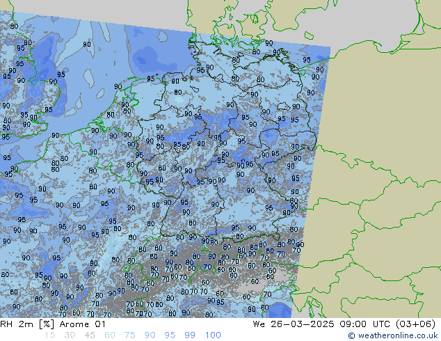Click the weatheronline.co.uk copyright text
The image size is (441, 341).
coord(392,335)
